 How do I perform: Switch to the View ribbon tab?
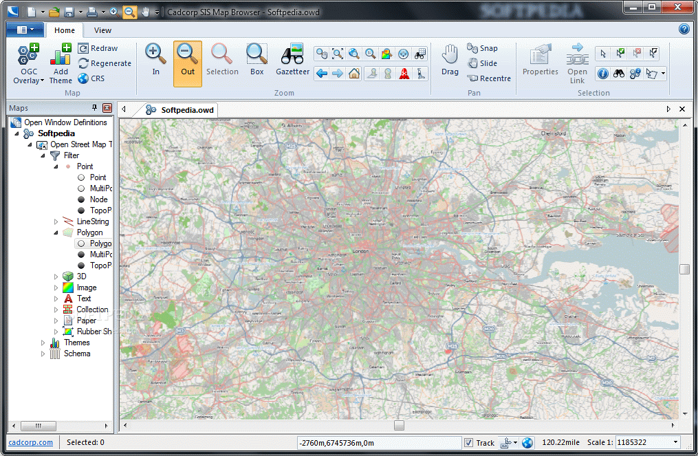[x=102, y=30]
